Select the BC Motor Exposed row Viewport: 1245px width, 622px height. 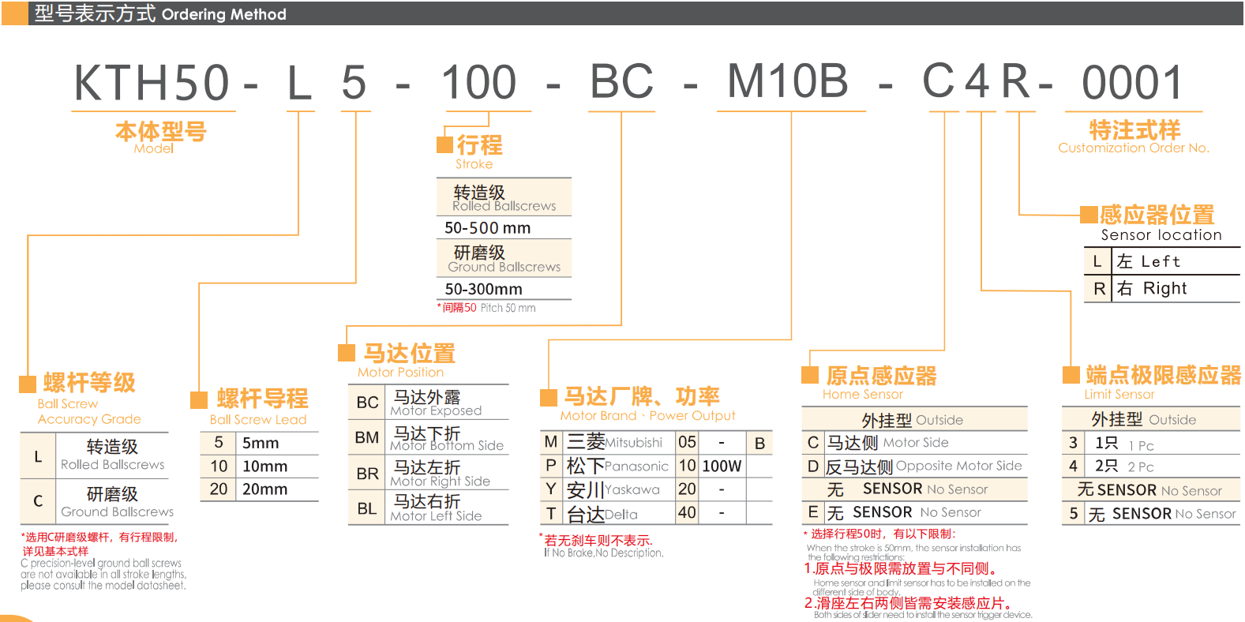(428, 403)
